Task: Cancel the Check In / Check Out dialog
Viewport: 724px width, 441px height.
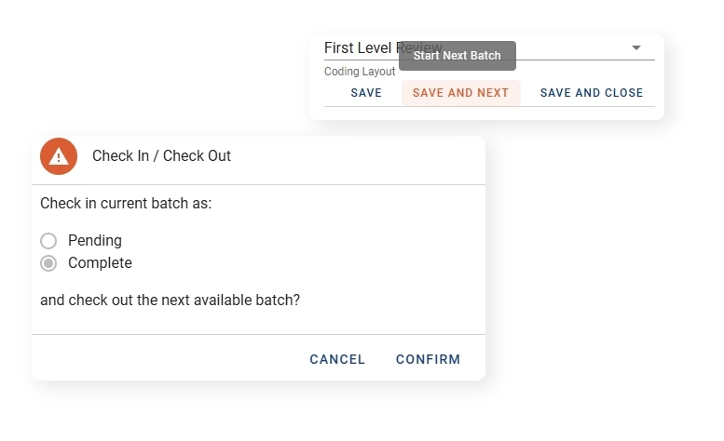Action: pyautogui.click(x=337, y=359)
